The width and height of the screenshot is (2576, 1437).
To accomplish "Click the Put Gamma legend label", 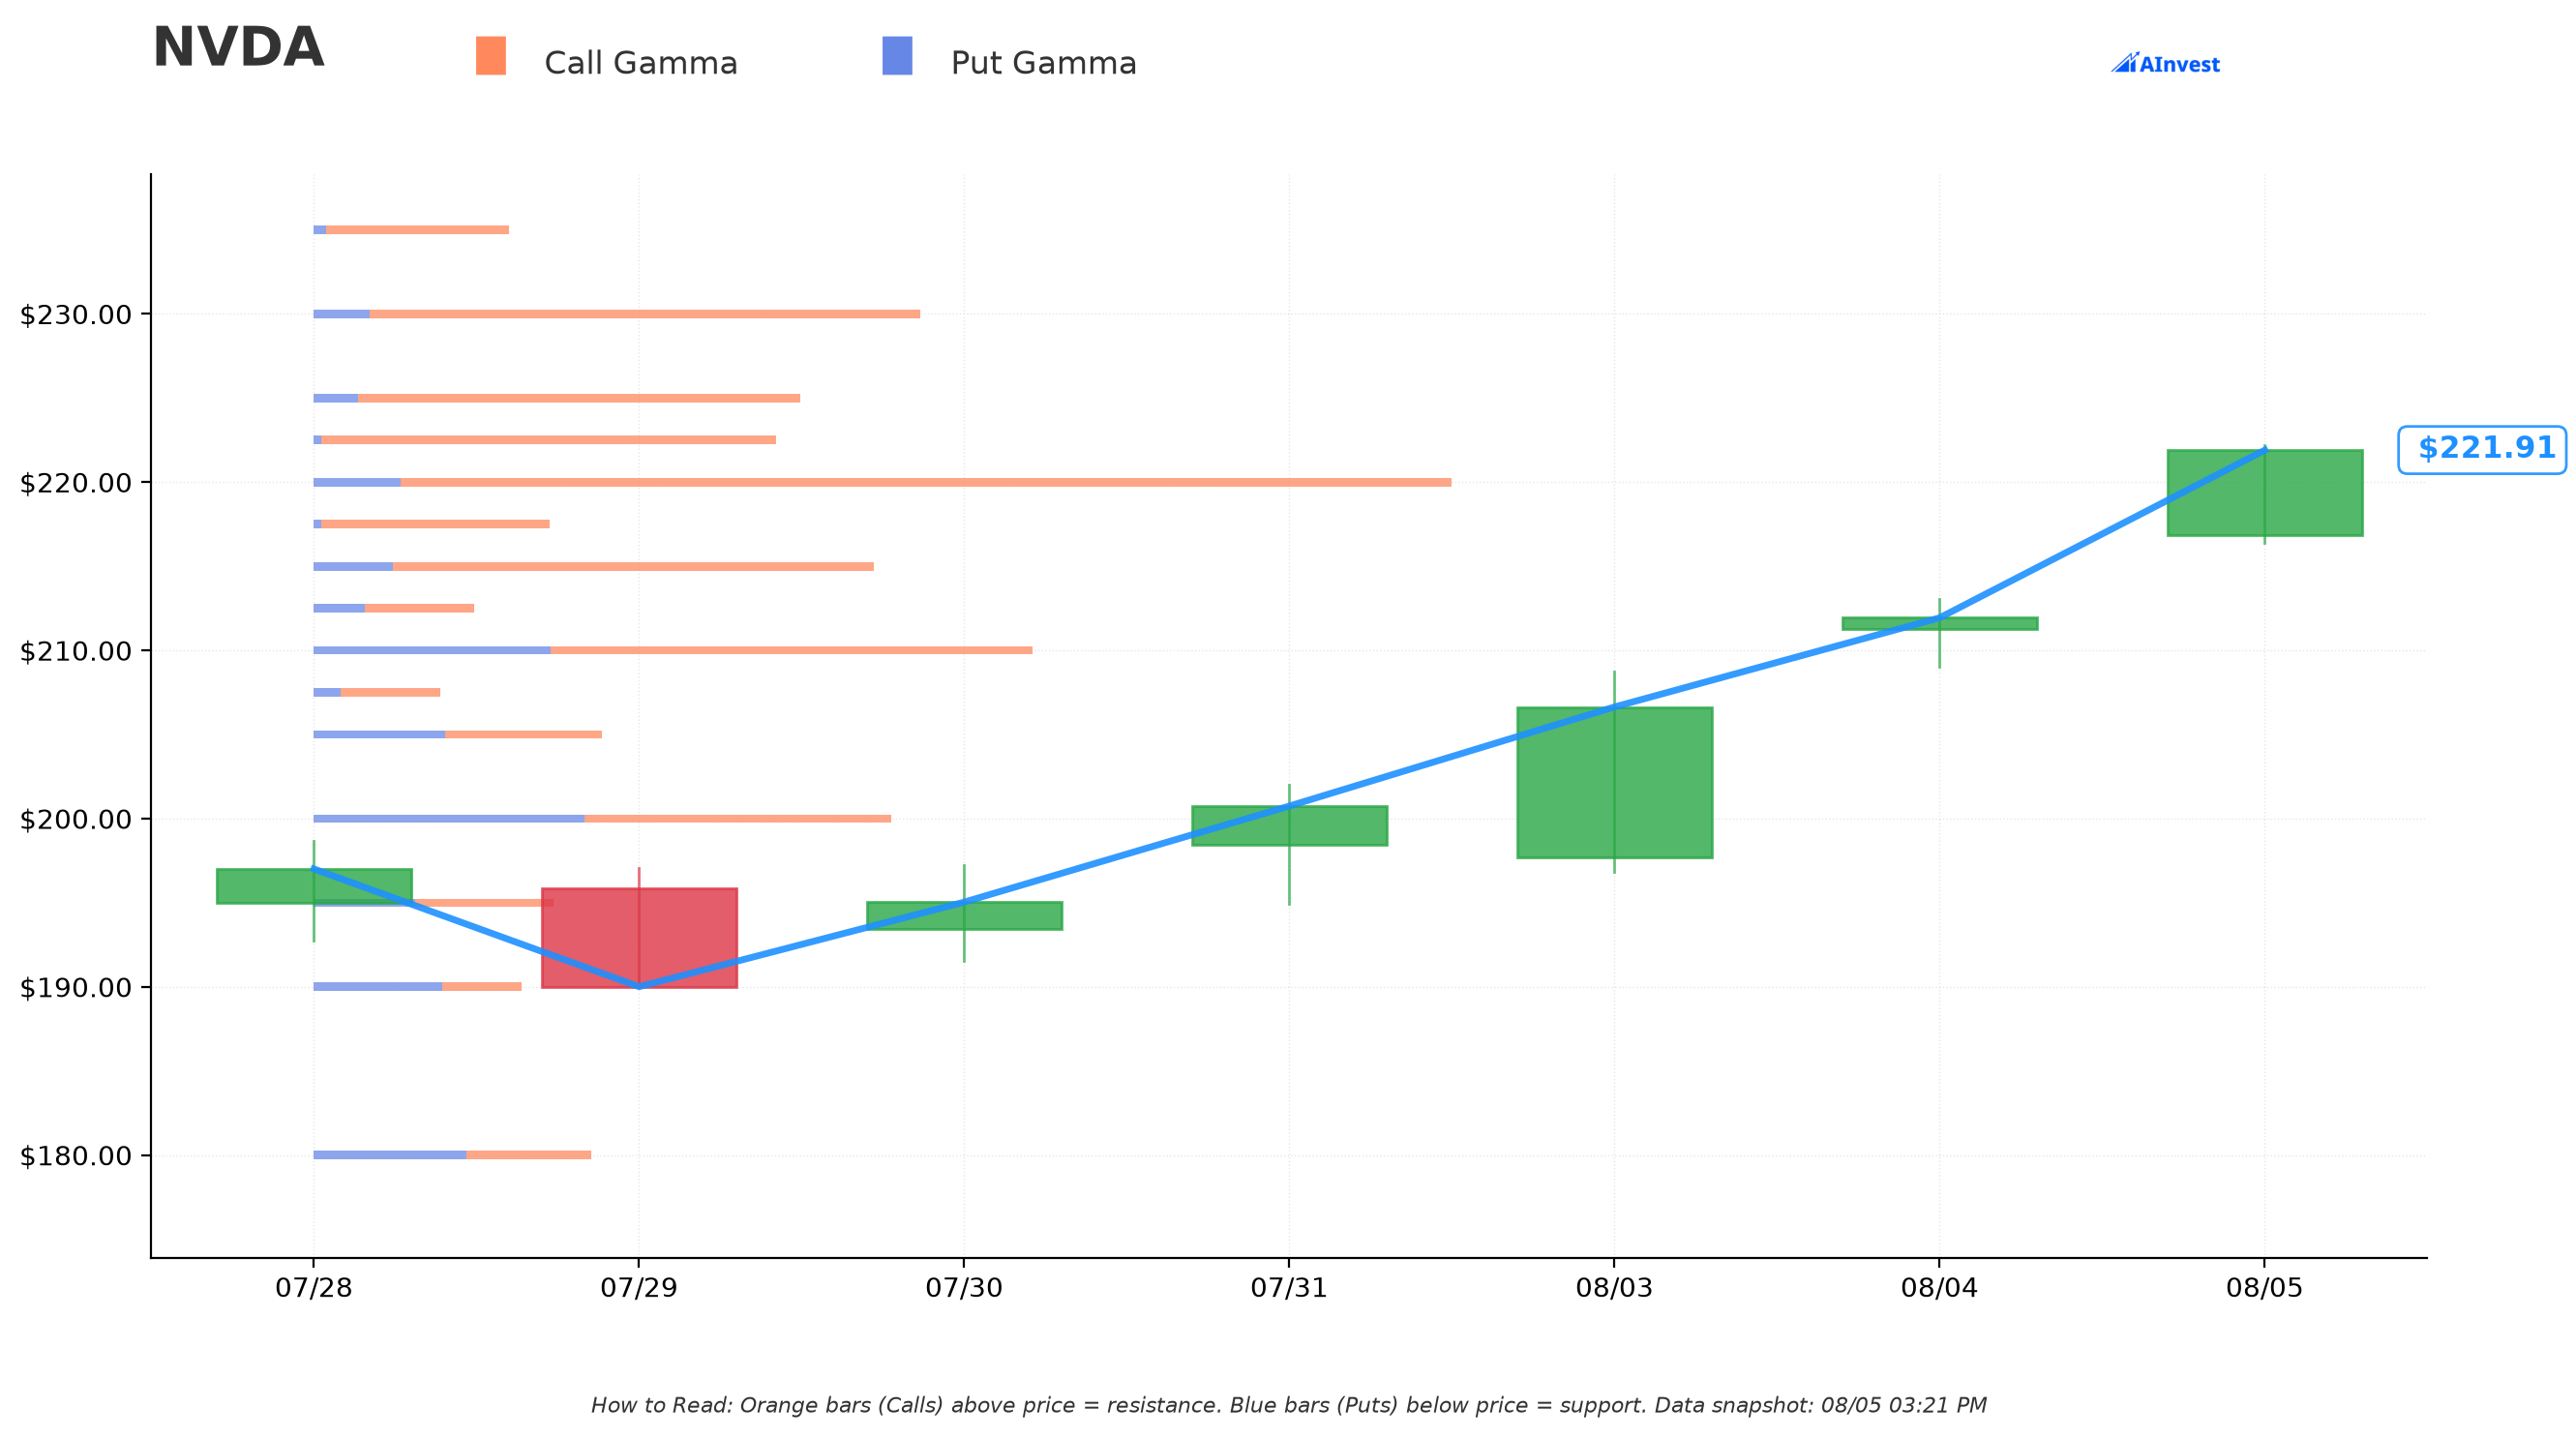I will coord(1043,63).
